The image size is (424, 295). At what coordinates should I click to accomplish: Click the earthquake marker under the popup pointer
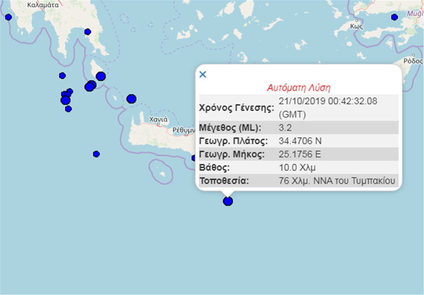coord(228,201)
